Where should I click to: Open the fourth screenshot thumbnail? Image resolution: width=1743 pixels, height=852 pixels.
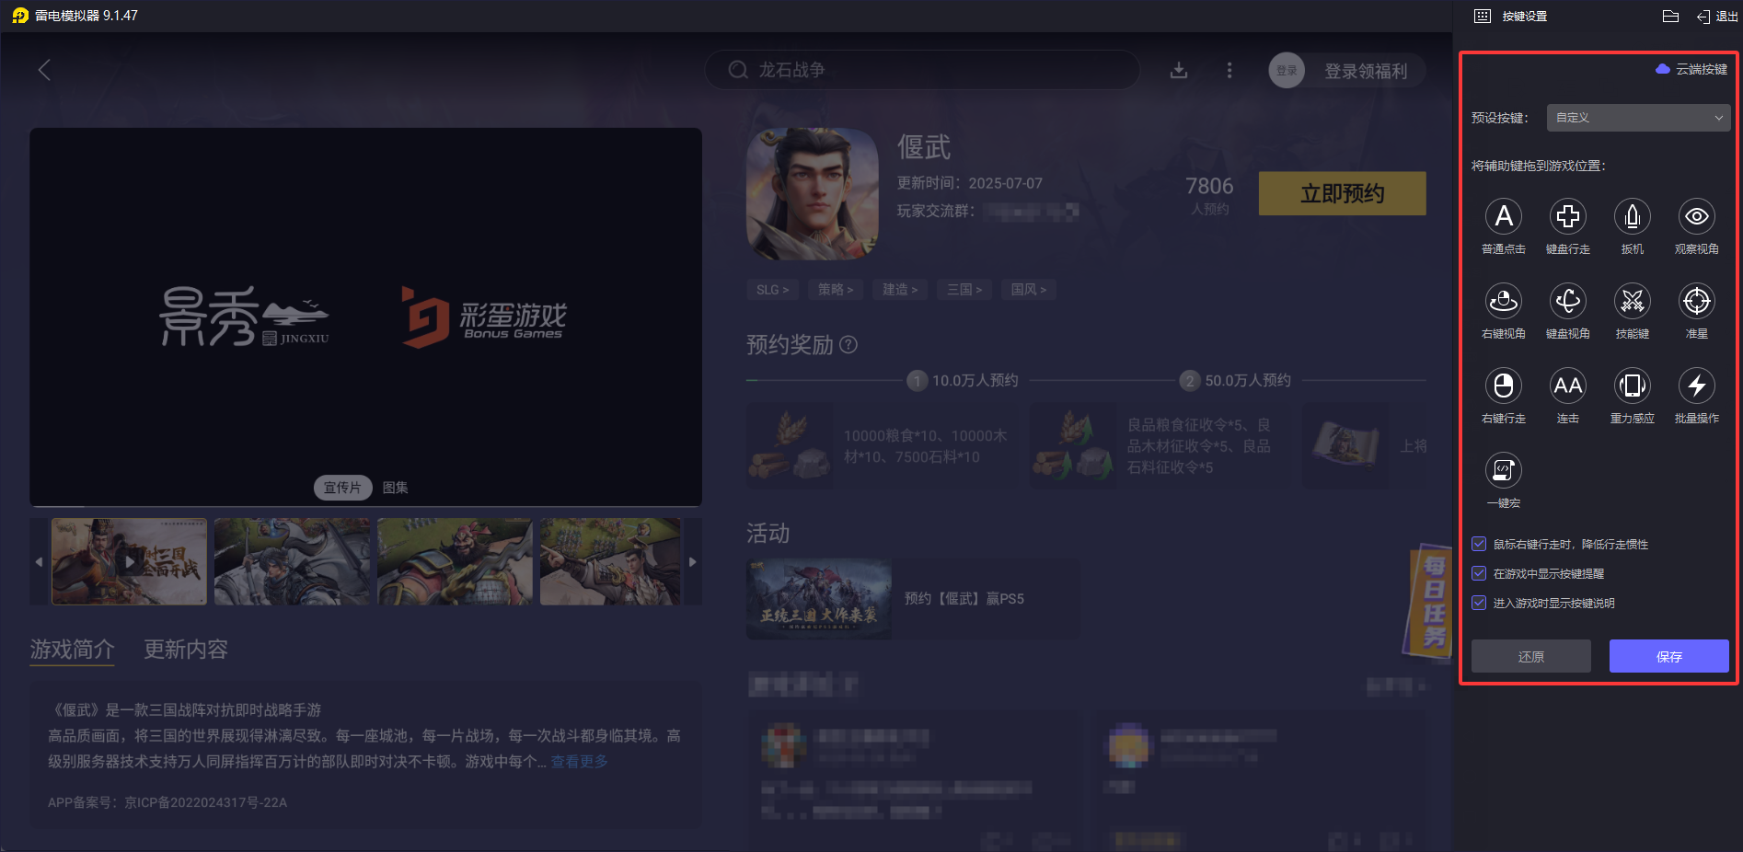pyautogui.click(x=610, y=561)
